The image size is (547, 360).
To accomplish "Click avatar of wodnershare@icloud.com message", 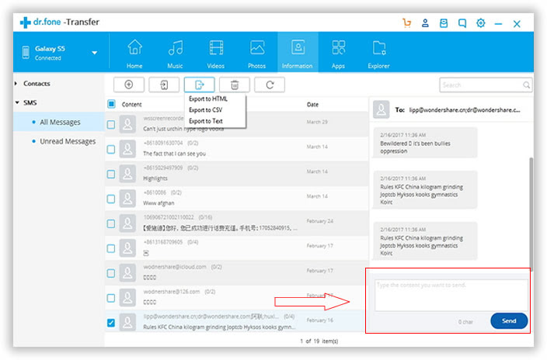I will point(127,273).
